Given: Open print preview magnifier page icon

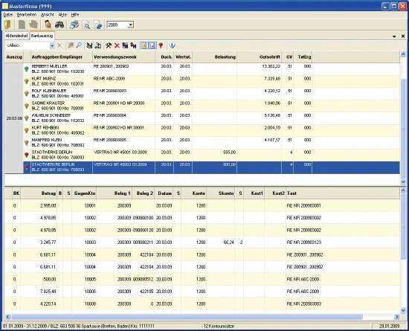Looking at the screenshot, I should (86, 25).
